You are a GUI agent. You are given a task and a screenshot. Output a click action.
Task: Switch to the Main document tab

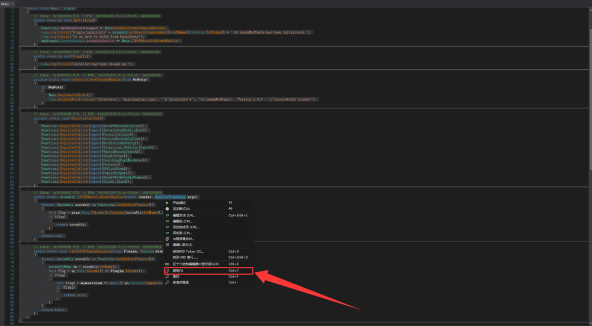click(5, 4)
